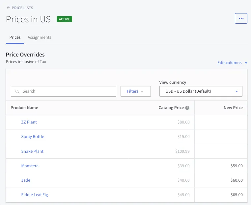Viewport: 251px width, 205px height.
Task: Open the Fiddle Leaf Fig product link
Action: point(35,195)
